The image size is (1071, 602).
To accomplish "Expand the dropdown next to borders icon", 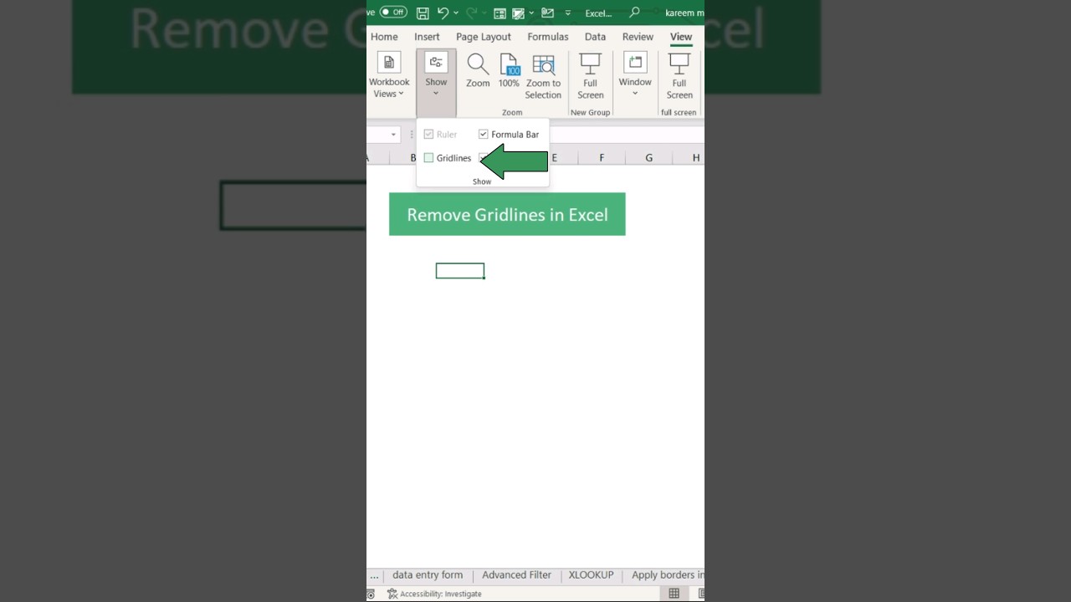I will [531, 13].
